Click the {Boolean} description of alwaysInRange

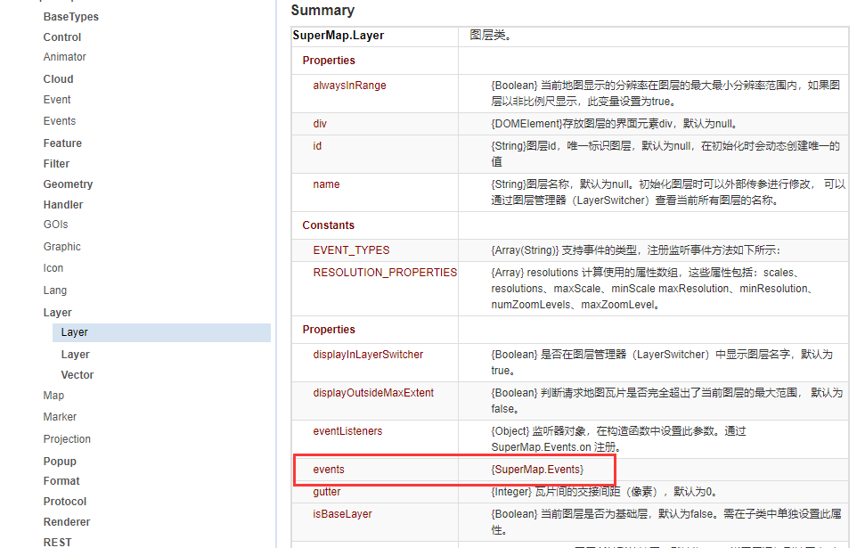[665, 94]
